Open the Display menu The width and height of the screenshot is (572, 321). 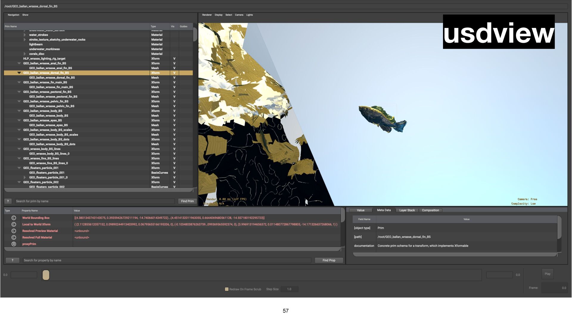pyautogui.click(x=219, y=15)
